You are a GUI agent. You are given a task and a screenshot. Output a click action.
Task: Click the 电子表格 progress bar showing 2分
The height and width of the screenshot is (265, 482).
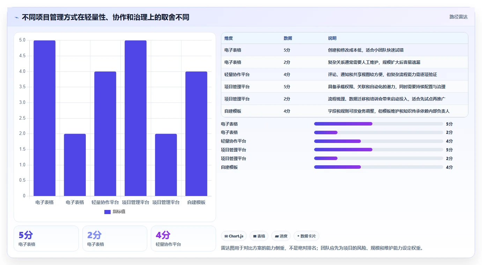pos(378,132)
